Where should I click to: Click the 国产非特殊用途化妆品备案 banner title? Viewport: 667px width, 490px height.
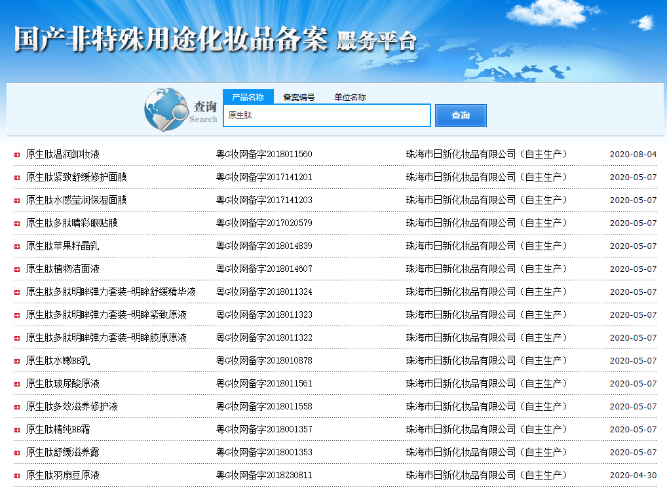(171, 39)
